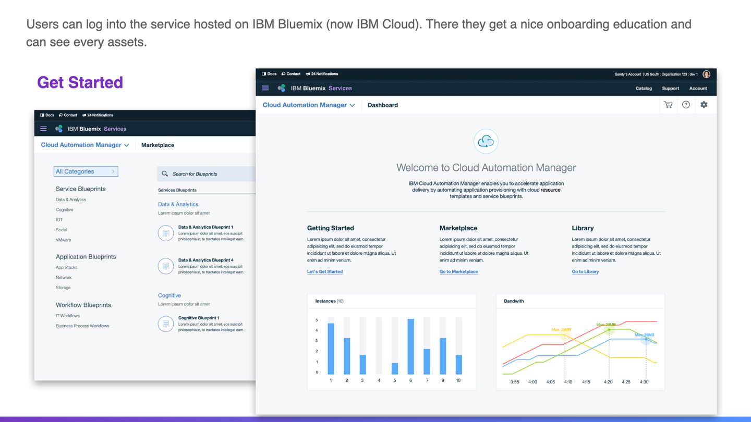Expand Cloud Automation Manager dropdown in Marketplace
The height and width of the screenshot is (422, 751).
point(85,145)
